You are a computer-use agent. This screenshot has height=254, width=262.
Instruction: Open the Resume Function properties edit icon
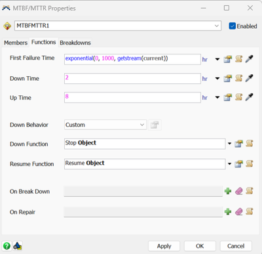coord(238,164)
